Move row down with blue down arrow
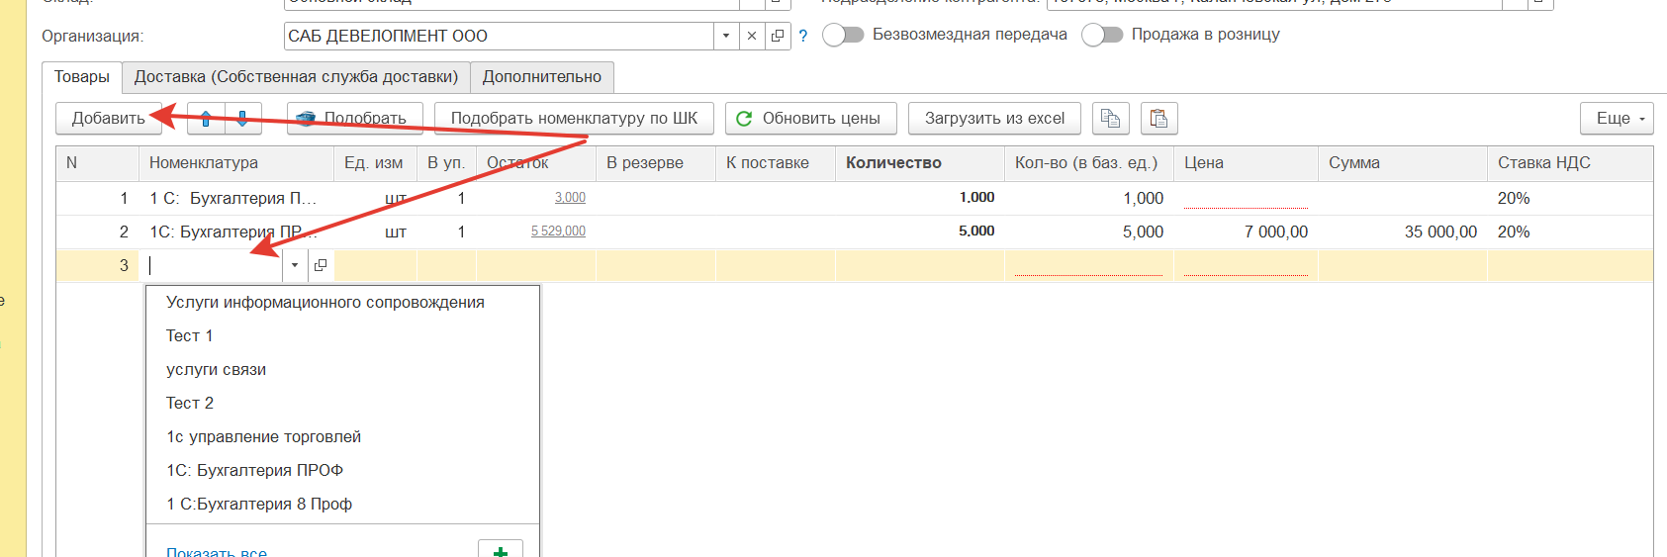Image resolution: width=1667 pixels, height=557 pixels. [242, 119]
